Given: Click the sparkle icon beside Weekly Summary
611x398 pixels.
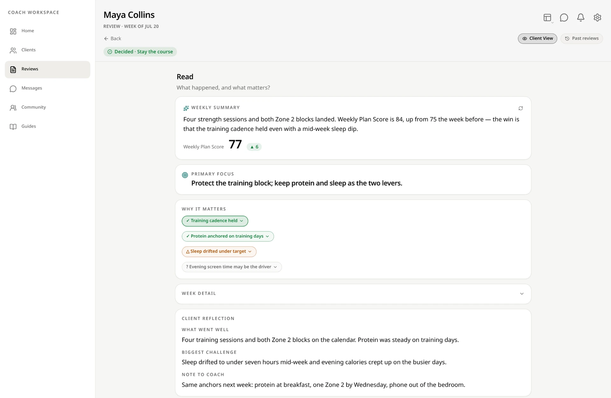Looking at the screenshot, I should click(x=186, y=108).
